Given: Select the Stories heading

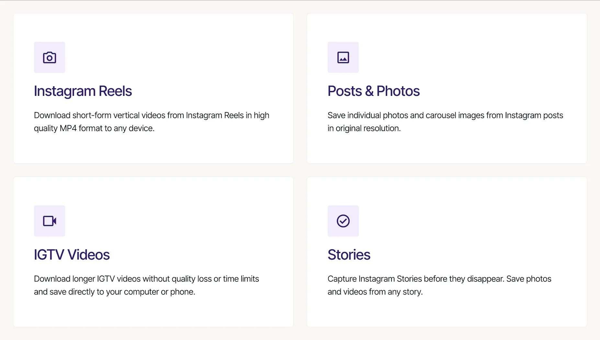Looking at the screenshot, I should coord(349,255).
